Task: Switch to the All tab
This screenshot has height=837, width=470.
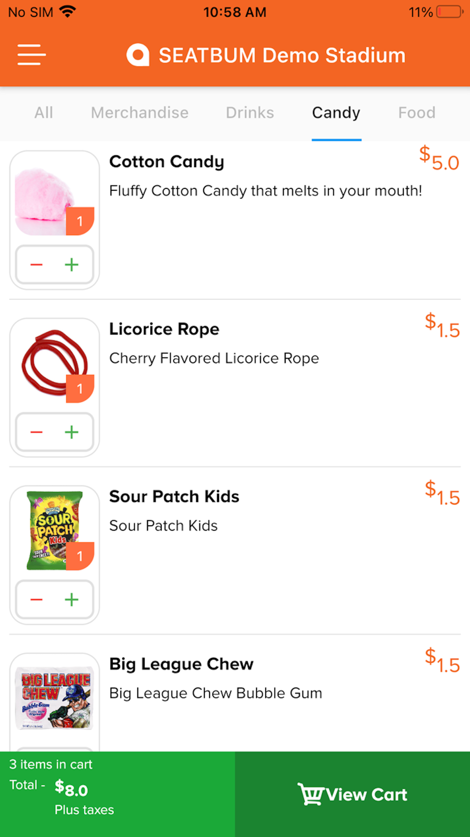Action: click(x=44, y=113)
